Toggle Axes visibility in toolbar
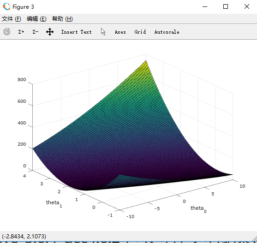 120,32
